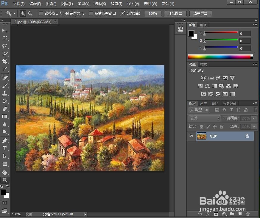Open the Layers panel flyout menu
This screenshot has width=260, height=218.
pyautogui.click(x=255, y=103)
